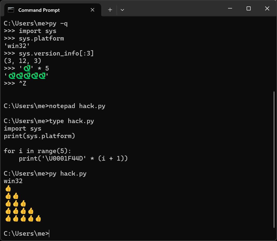This screenshot has height=241, width=277.
Task: Click the ^Z exit sequence text
Action: (x=23, y=83)
